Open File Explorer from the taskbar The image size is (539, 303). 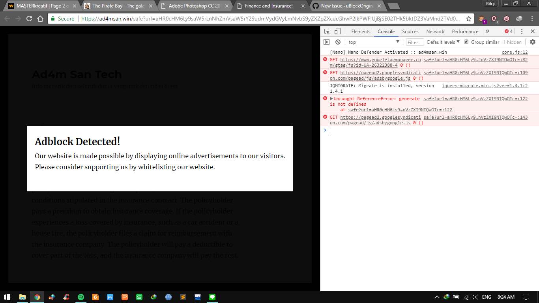pyautogui.click(x=22, y=297)
